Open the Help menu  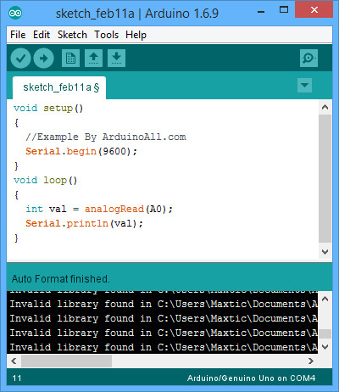(x=136, y=35)
